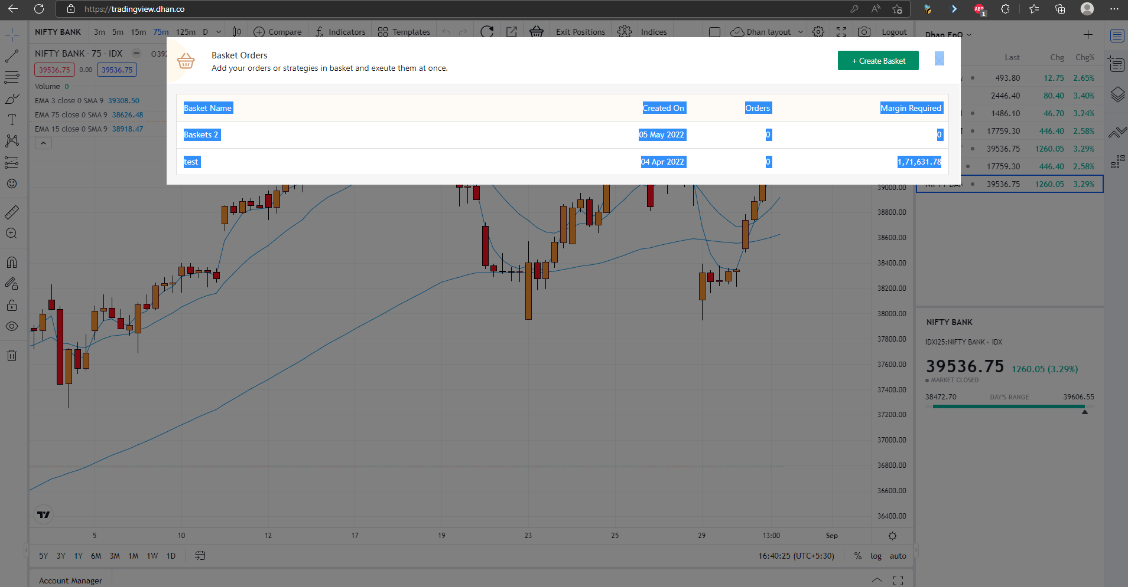Close the Basket Orders dialog

(940, 58)
